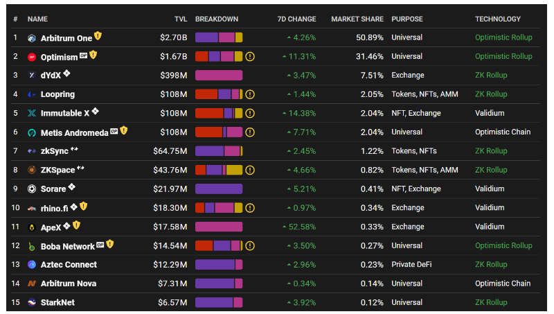Screen dimensions: 554x314
Task: Click the shield icon beside rhino.fi
Action: click(83, 206)
